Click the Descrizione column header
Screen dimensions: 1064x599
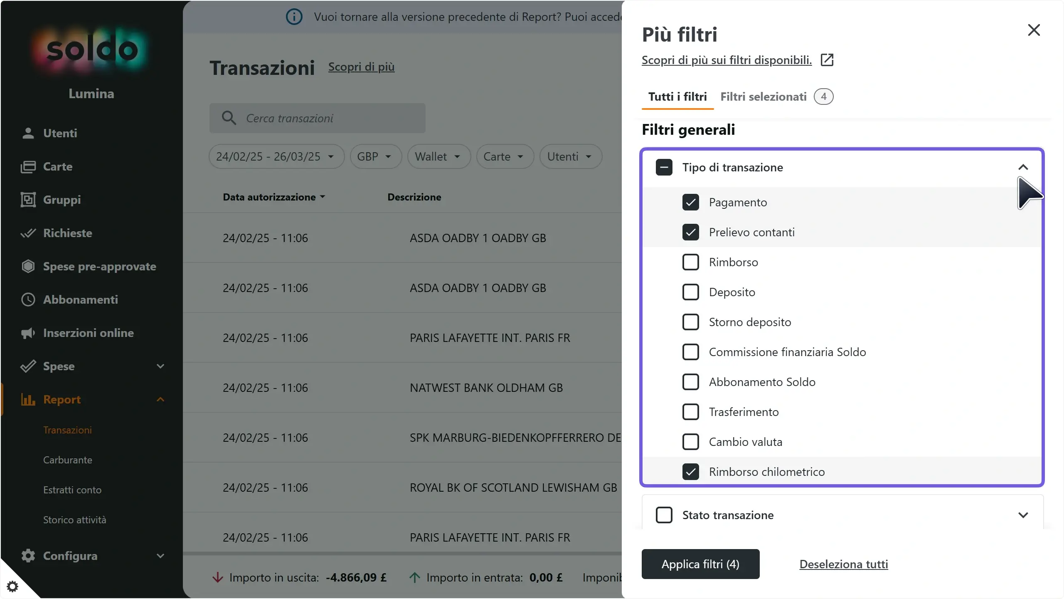click(414, 197)
